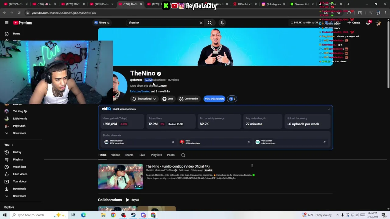The width and height of the screenshot is (390, 219).
Task: Expand Show more below Downloads
Action: [x=19, y=196]
